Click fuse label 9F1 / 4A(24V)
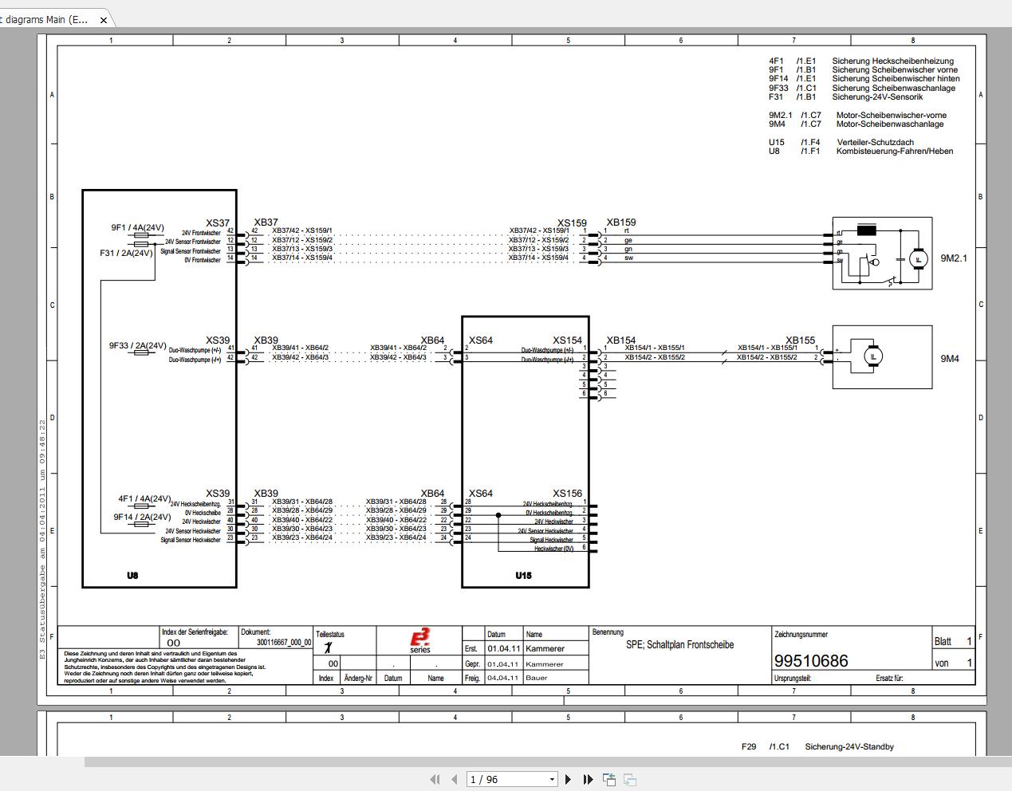1012x791 pixels. (137, 228)
